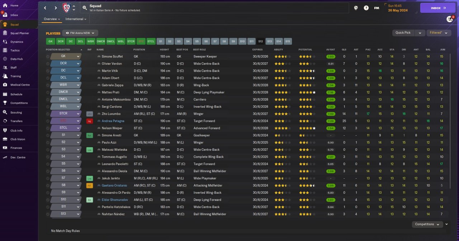Open the Dynamics sidebar icon
459x241 pixels.
click(x=5, y=42)
